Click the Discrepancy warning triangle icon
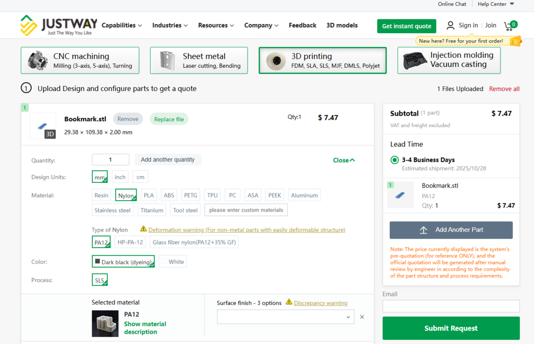The height and width of the screenshot is (344, 534). (289, 302)
